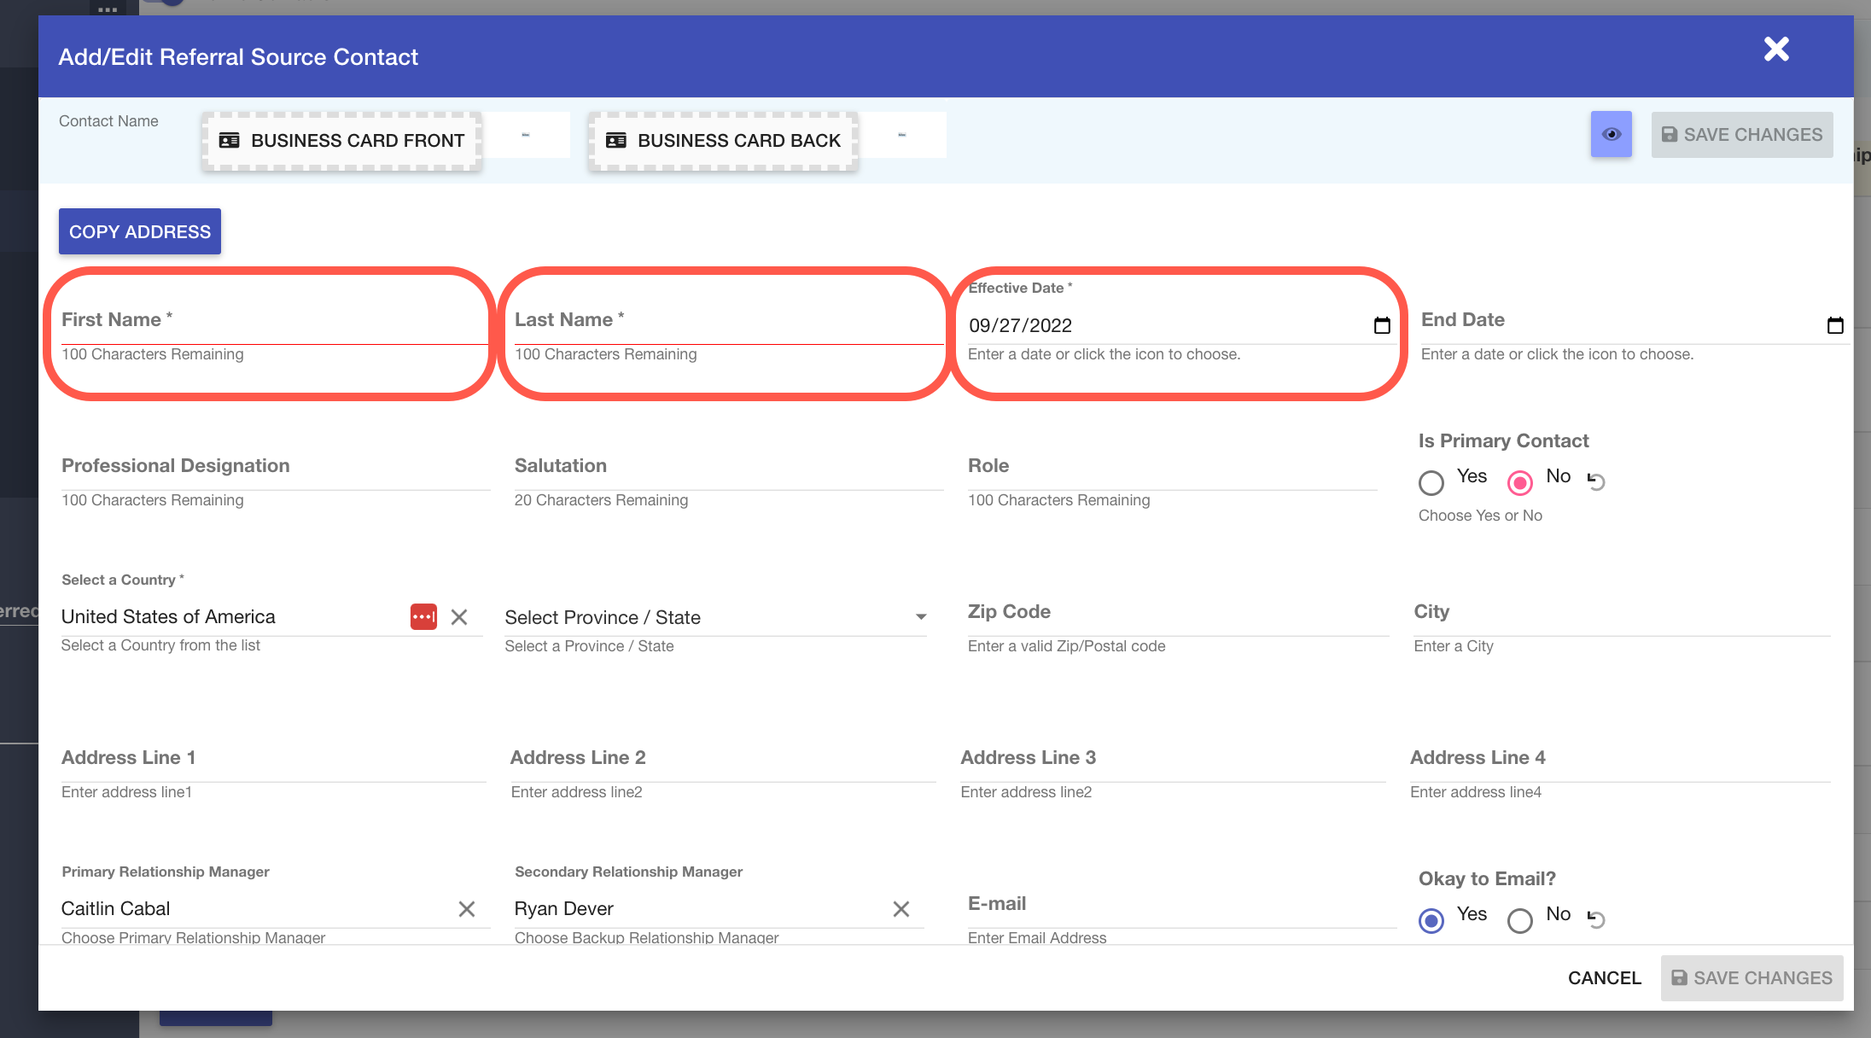Clear Ryan Dever from Secondary Relationship Manager
The image size is (1871, 1038).
coord(901,909)
